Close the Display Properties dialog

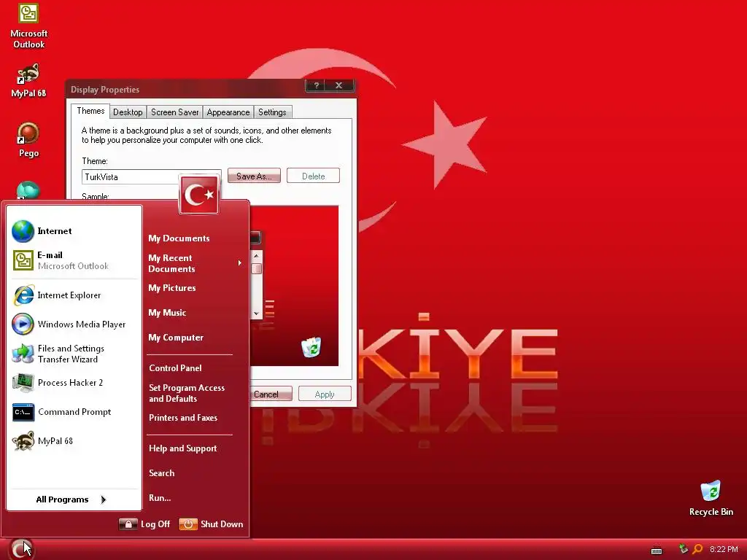click(338, 85)
